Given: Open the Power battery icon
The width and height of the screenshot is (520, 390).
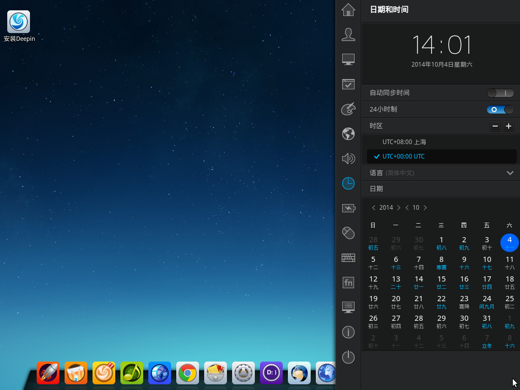Looking at the screenshot, I should [x=348, y=208].
